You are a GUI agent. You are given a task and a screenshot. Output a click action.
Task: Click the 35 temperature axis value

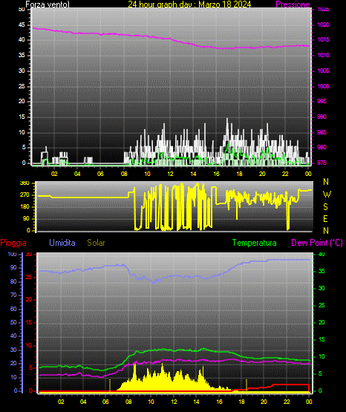[x=321, y=271]
